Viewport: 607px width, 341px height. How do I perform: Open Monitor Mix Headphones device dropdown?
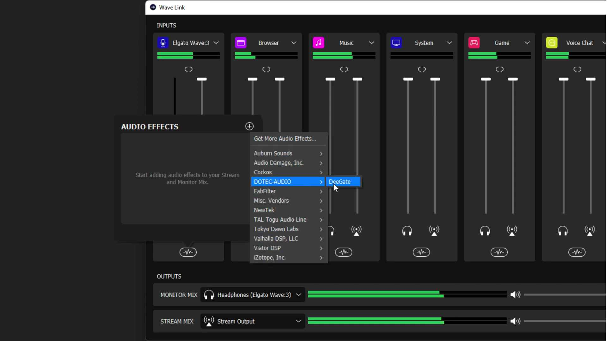coord(253,295)
